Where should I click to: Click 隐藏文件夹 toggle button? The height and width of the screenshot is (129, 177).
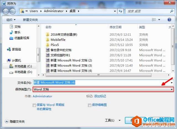(15, 122)
